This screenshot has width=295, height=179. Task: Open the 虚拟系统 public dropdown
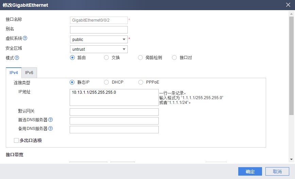99,40
